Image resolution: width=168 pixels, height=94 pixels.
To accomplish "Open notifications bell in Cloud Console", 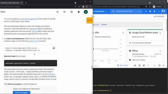I will 155,11.
